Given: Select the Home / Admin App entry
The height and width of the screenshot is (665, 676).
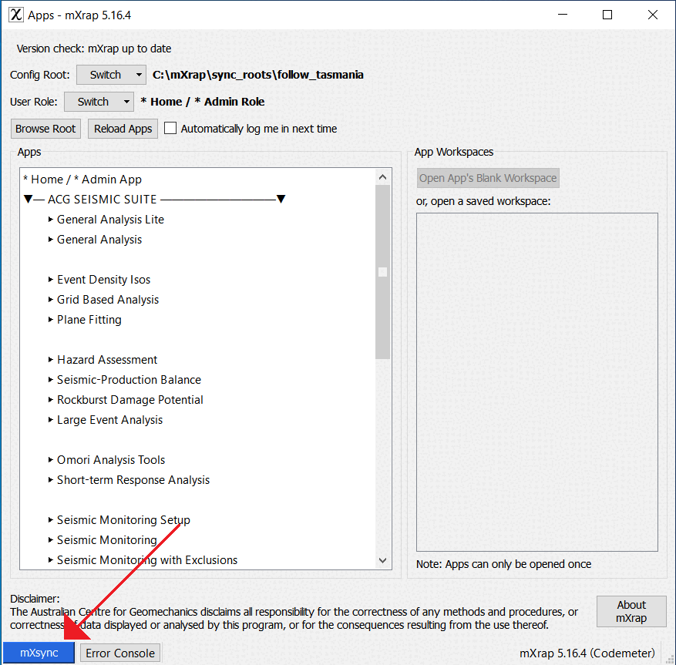Looking at the screenshot, I should (x=82, y=180).
